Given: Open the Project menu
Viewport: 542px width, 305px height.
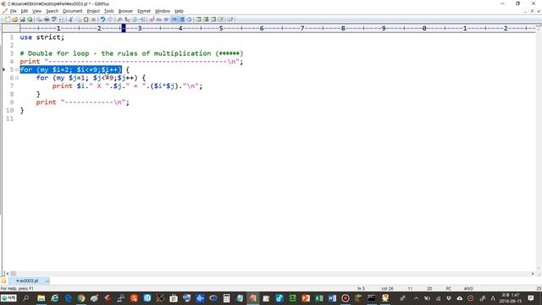Looking at the screenshot, I should coord(93,11).
